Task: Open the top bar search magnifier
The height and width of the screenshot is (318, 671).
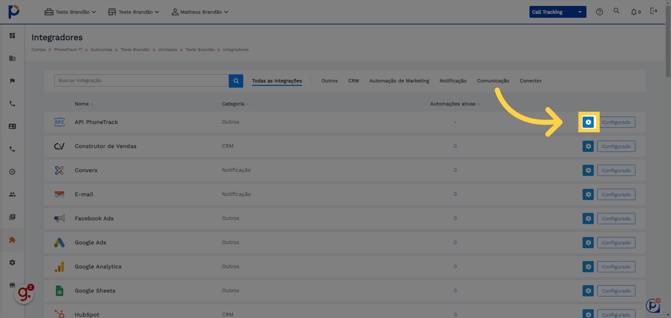Action: (616, 11)
